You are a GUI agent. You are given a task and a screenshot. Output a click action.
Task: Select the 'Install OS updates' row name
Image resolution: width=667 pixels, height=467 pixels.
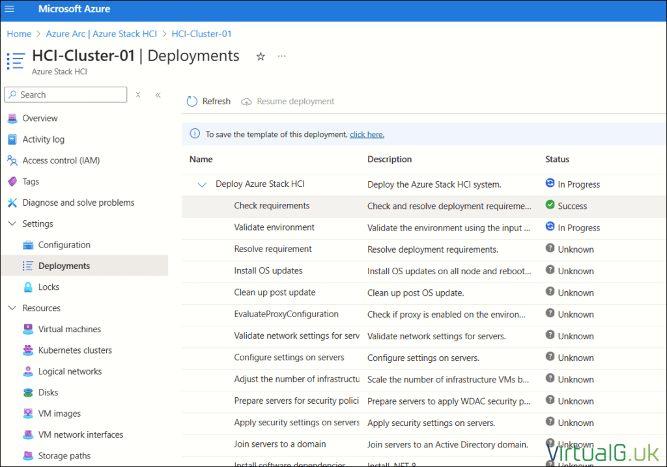tap(268, 270)
